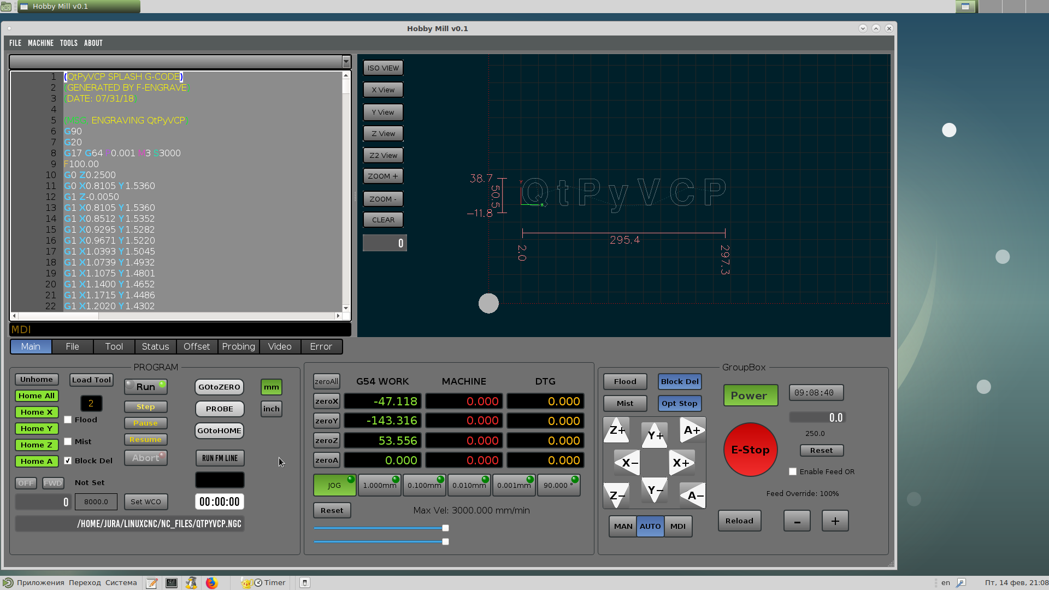Select 0.010mm jog increment
Screen dimensions: 1049x590
(469, 485)
